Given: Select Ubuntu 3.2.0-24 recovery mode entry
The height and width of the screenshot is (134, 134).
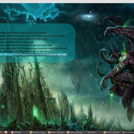Looking at the screenshot, I should pyautogui.click(x=33, y=48).
